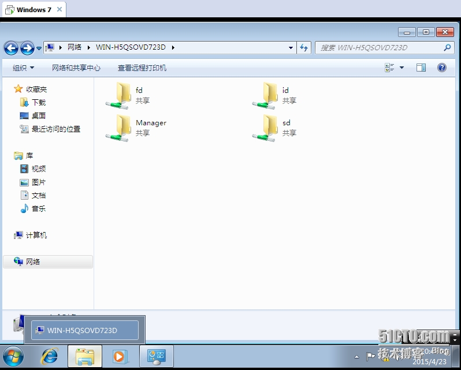Open recent pages dropdown arrow
This screenshot has width=461, height=370.
click(39, 48)
